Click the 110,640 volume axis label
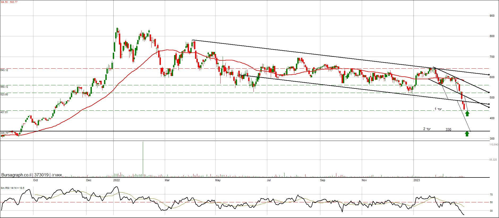This screenshot has width=499, height=218. [x=494, y=145]
